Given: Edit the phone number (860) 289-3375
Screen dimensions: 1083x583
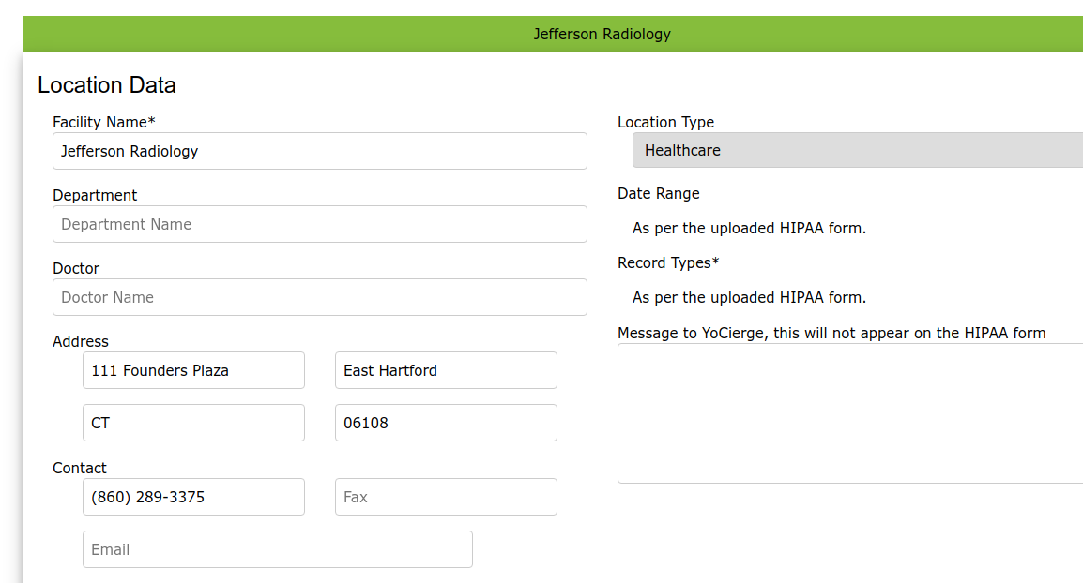Looking at the screenshot, I should 193,497.
